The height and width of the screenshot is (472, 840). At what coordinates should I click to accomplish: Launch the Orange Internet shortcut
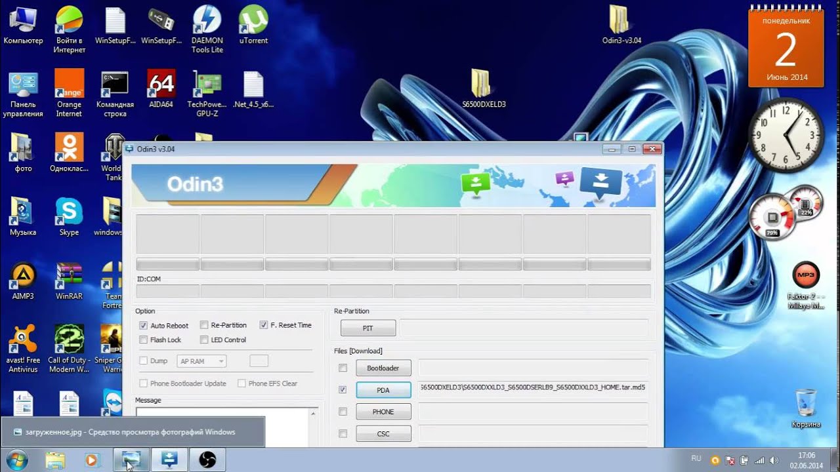[69, 94]
